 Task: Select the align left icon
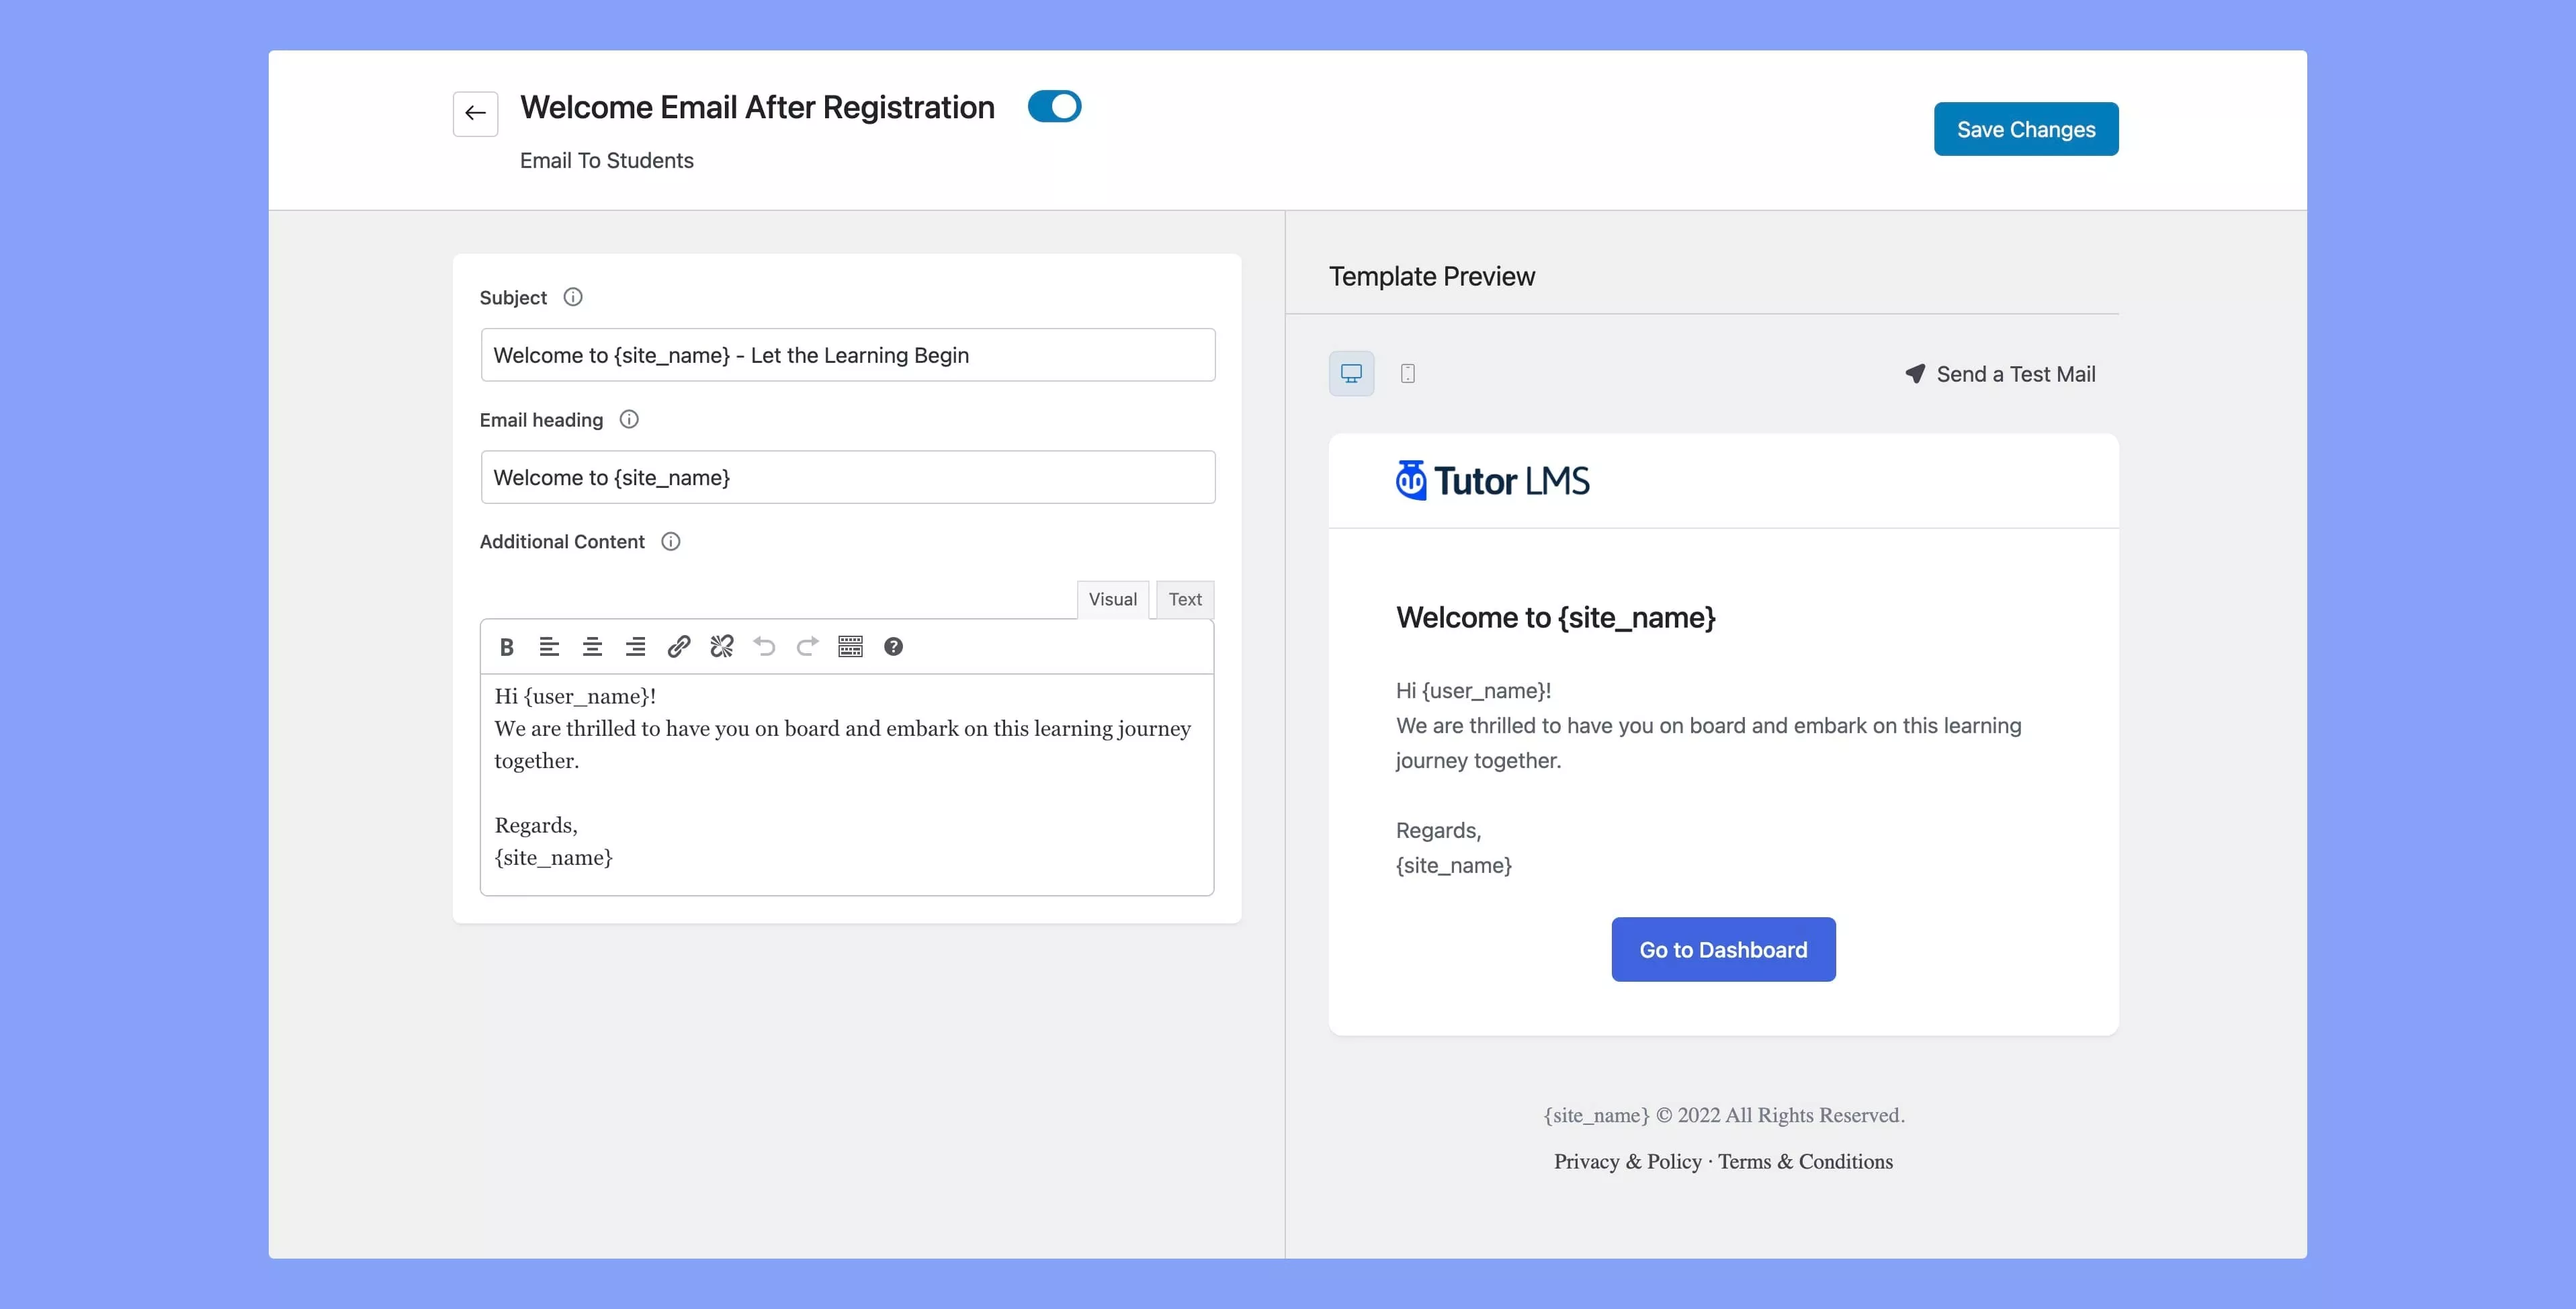click(549, 646)
